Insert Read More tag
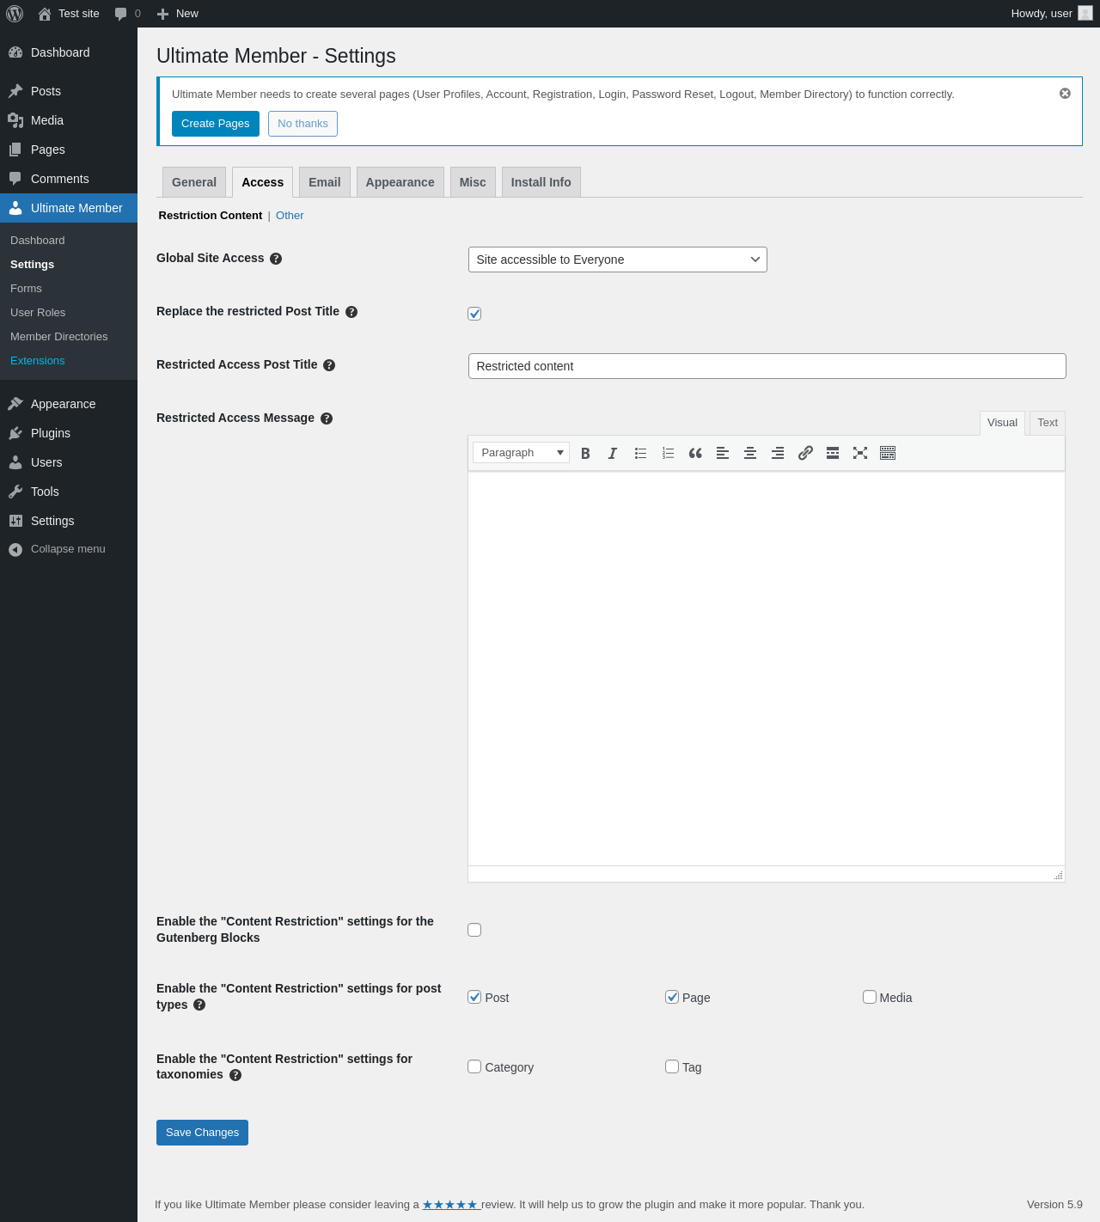 click(833, 453)
